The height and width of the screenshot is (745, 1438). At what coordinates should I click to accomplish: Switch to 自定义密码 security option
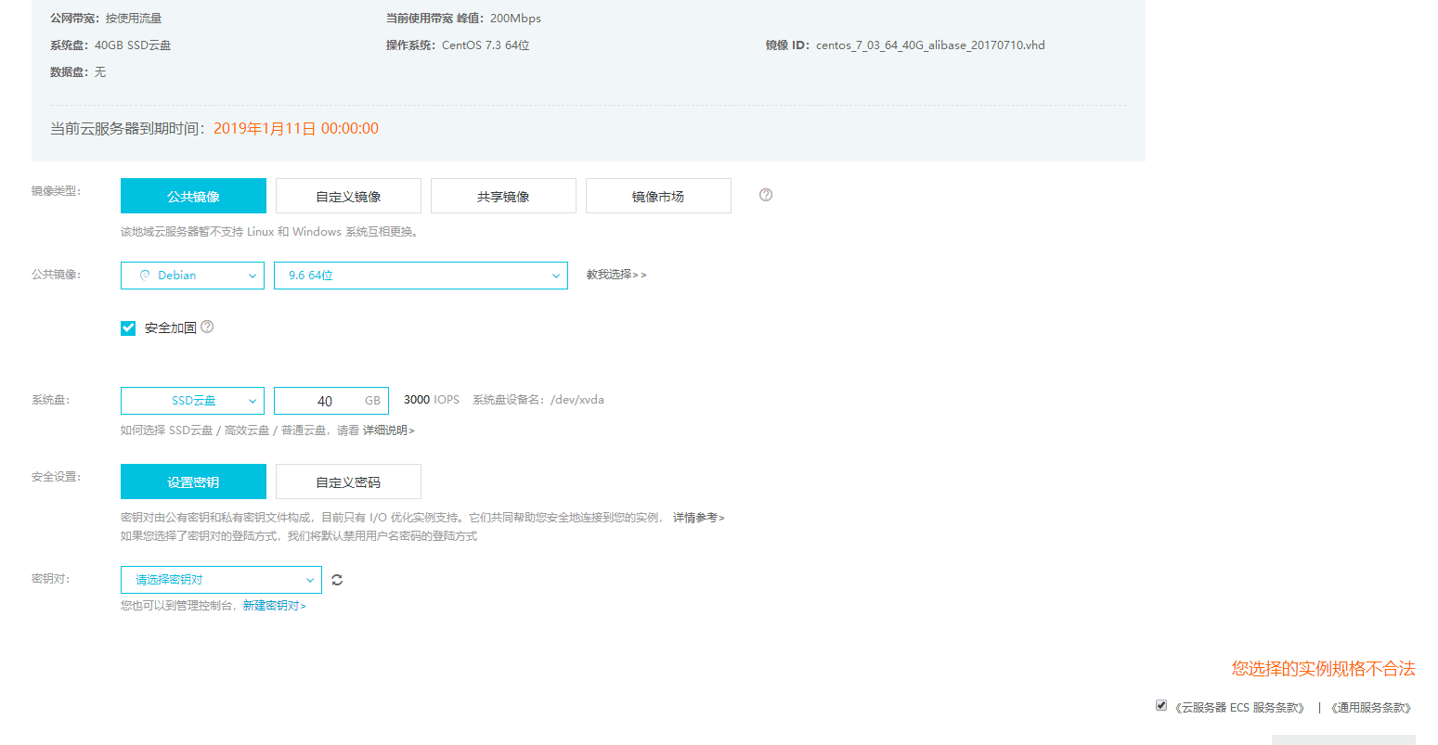click(348, 482)
